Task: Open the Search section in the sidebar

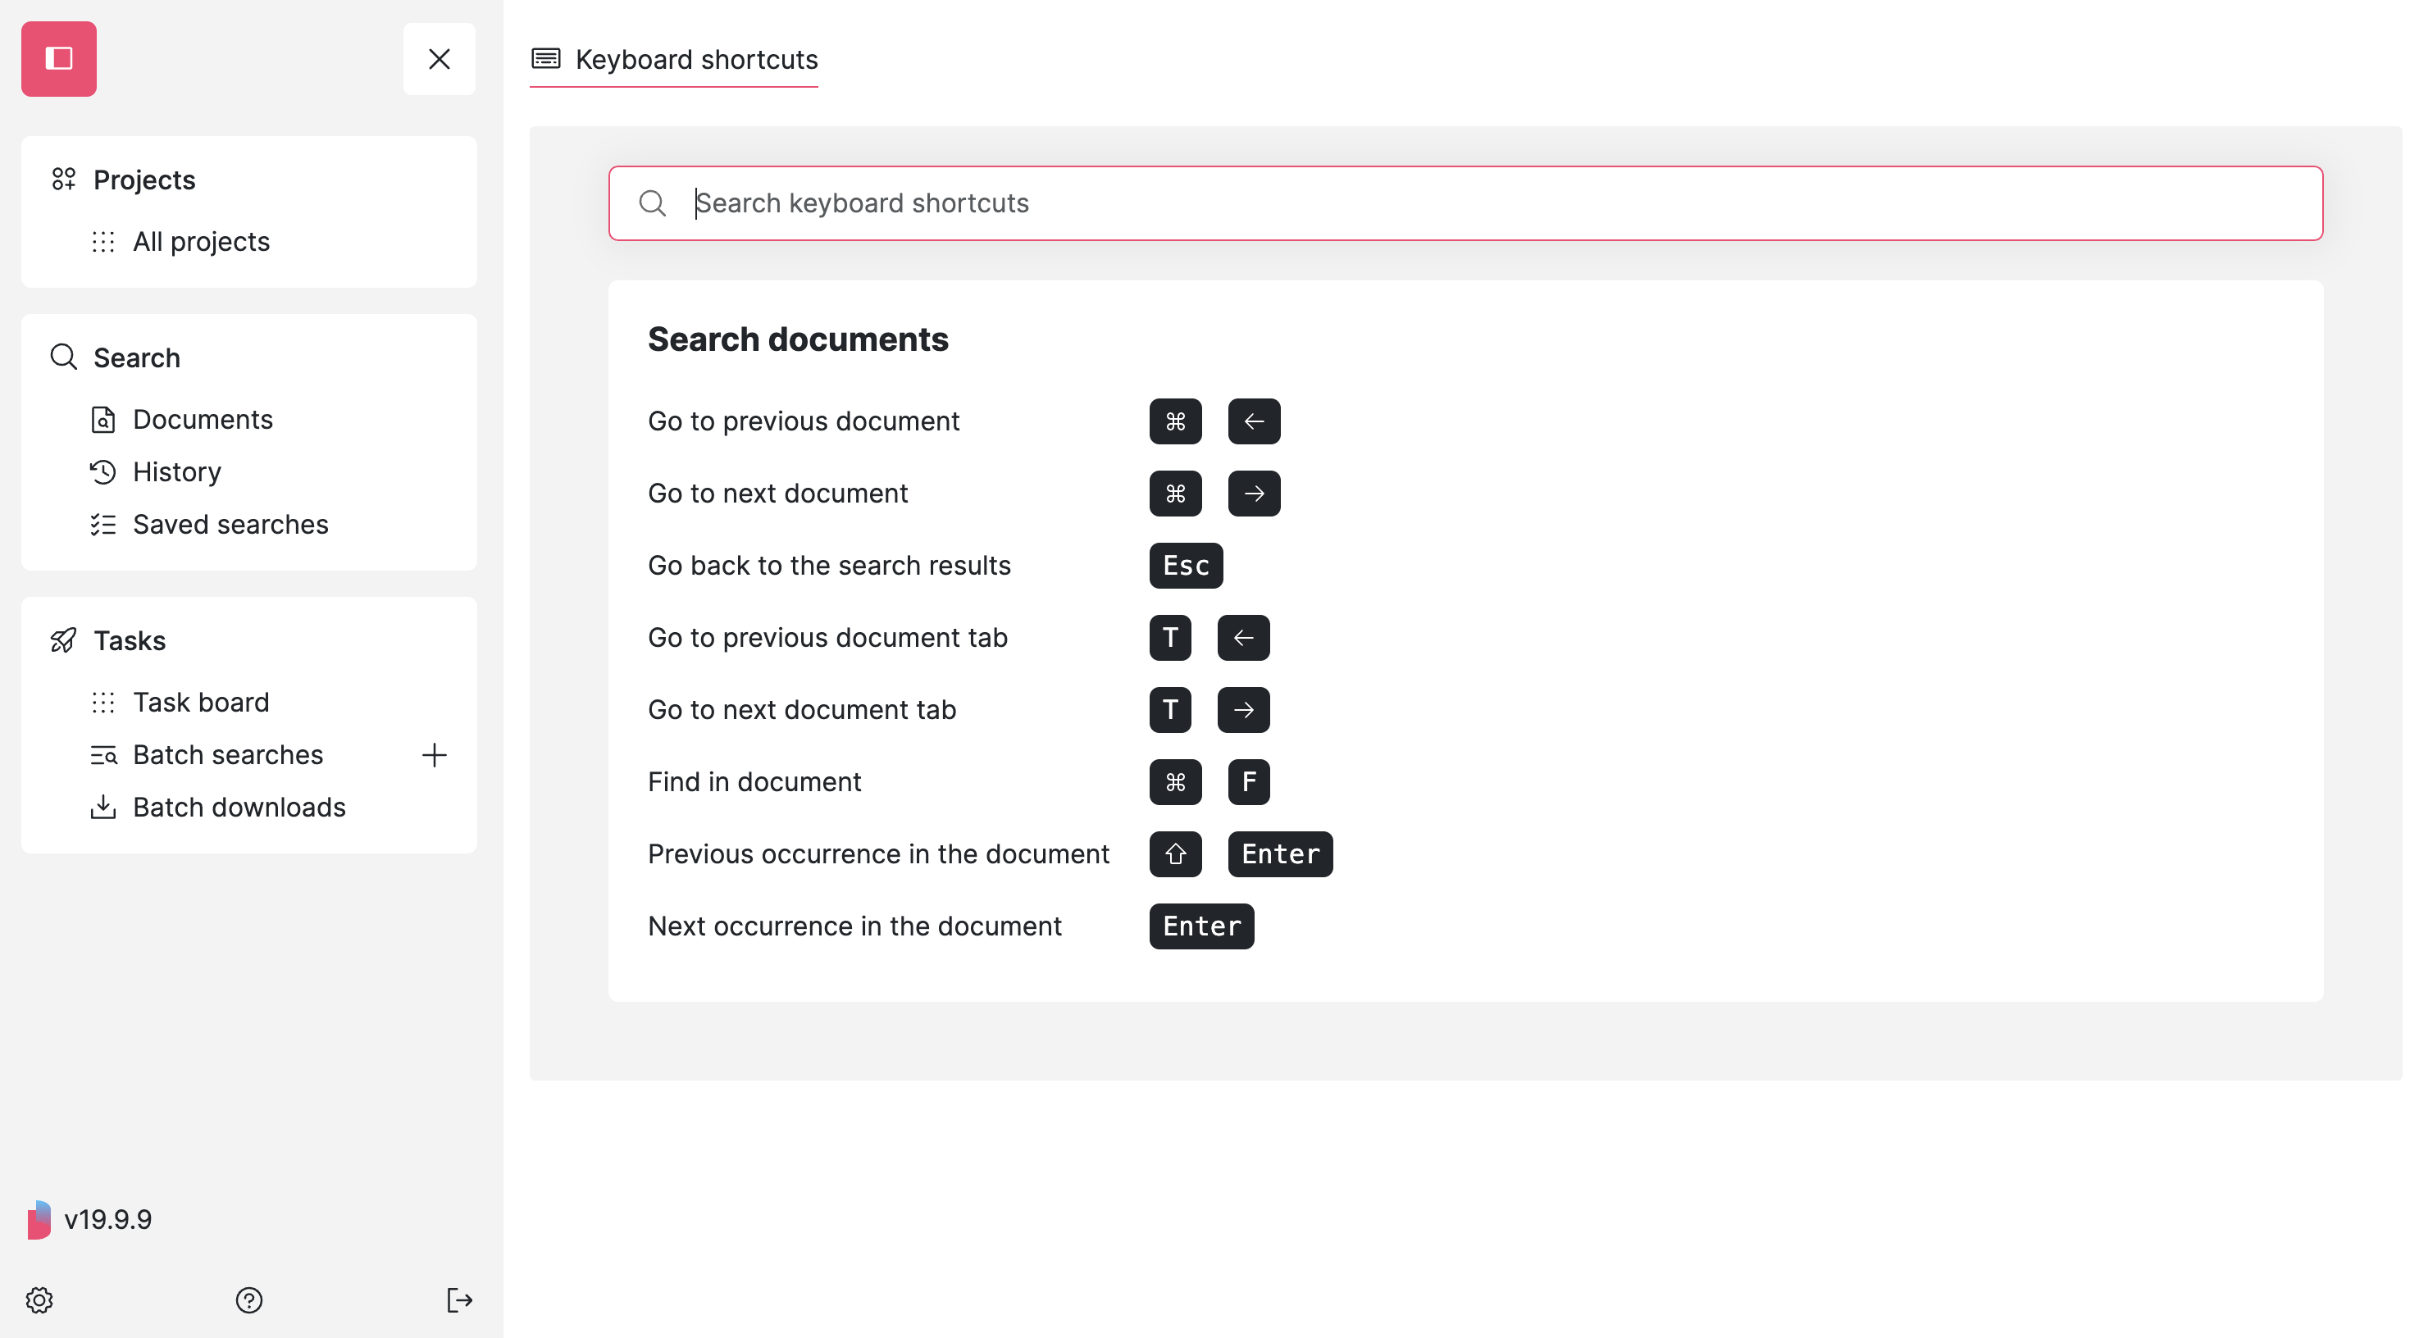Action: click(136, 357)
